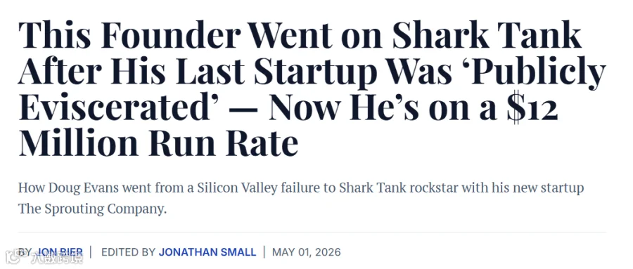Click the article headline's first line

click(300, 35)
